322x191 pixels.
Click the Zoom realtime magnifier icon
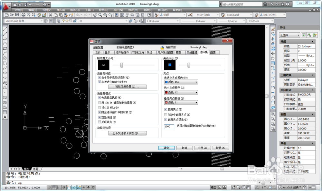[100, 15]
